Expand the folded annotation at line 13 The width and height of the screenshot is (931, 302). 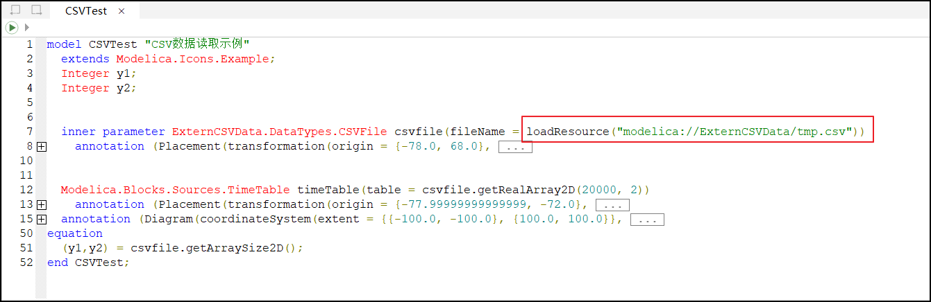[41, 205]
